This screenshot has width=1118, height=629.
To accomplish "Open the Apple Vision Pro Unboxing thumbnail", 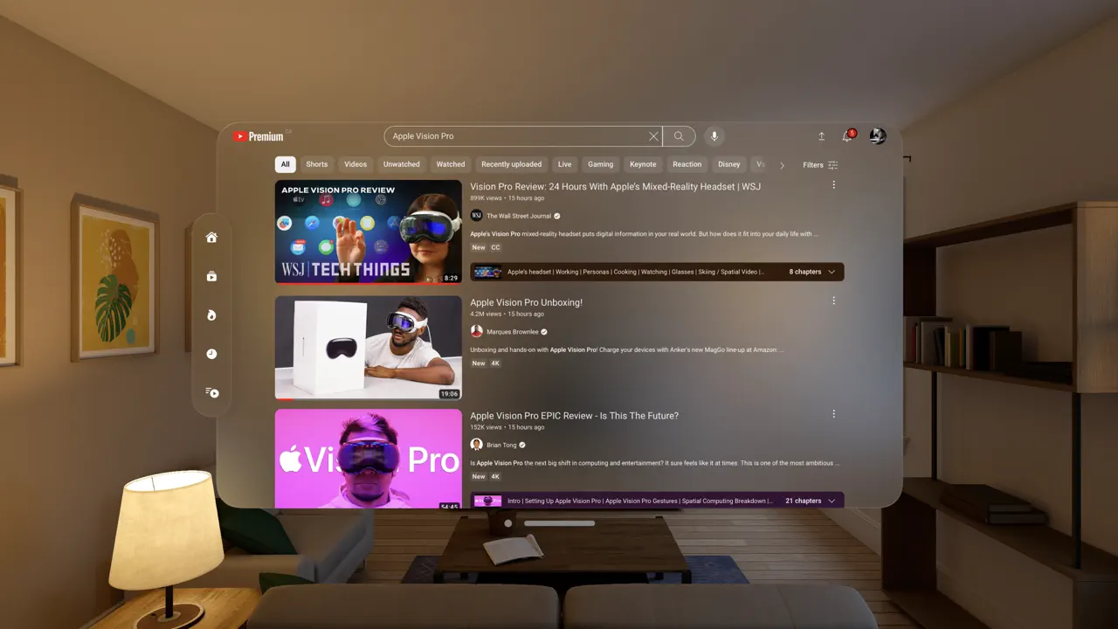I will (369, 348).
